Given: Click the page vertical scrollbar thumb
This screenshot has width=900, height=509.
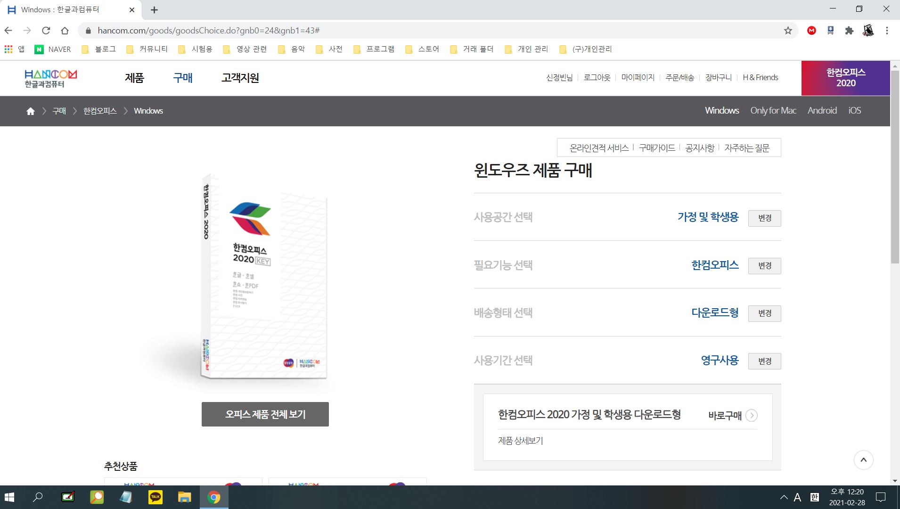Looking at the screenshot, I should point(895,167).
